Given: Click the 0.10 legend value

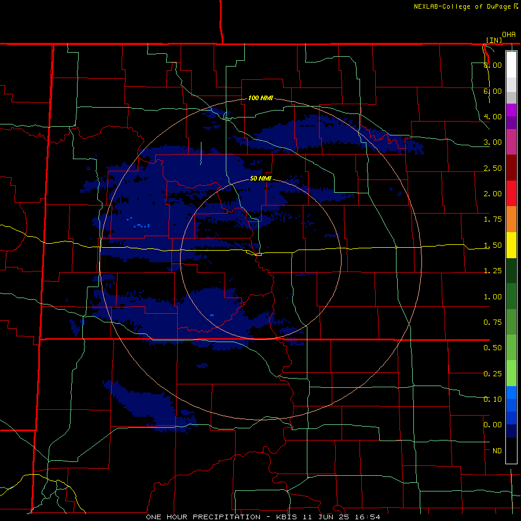Looking at the screenshot, I should [x=493, y=399].
